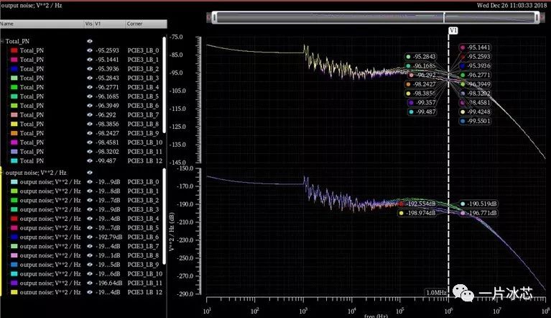Collapse the output noise trace group
The width and height of the screenshot is (551, 318).
(1, 173)
